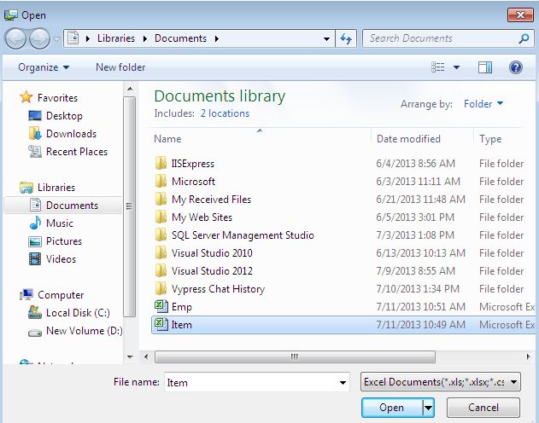
Task: Sort by the Type column header
Action: point(490,139)
